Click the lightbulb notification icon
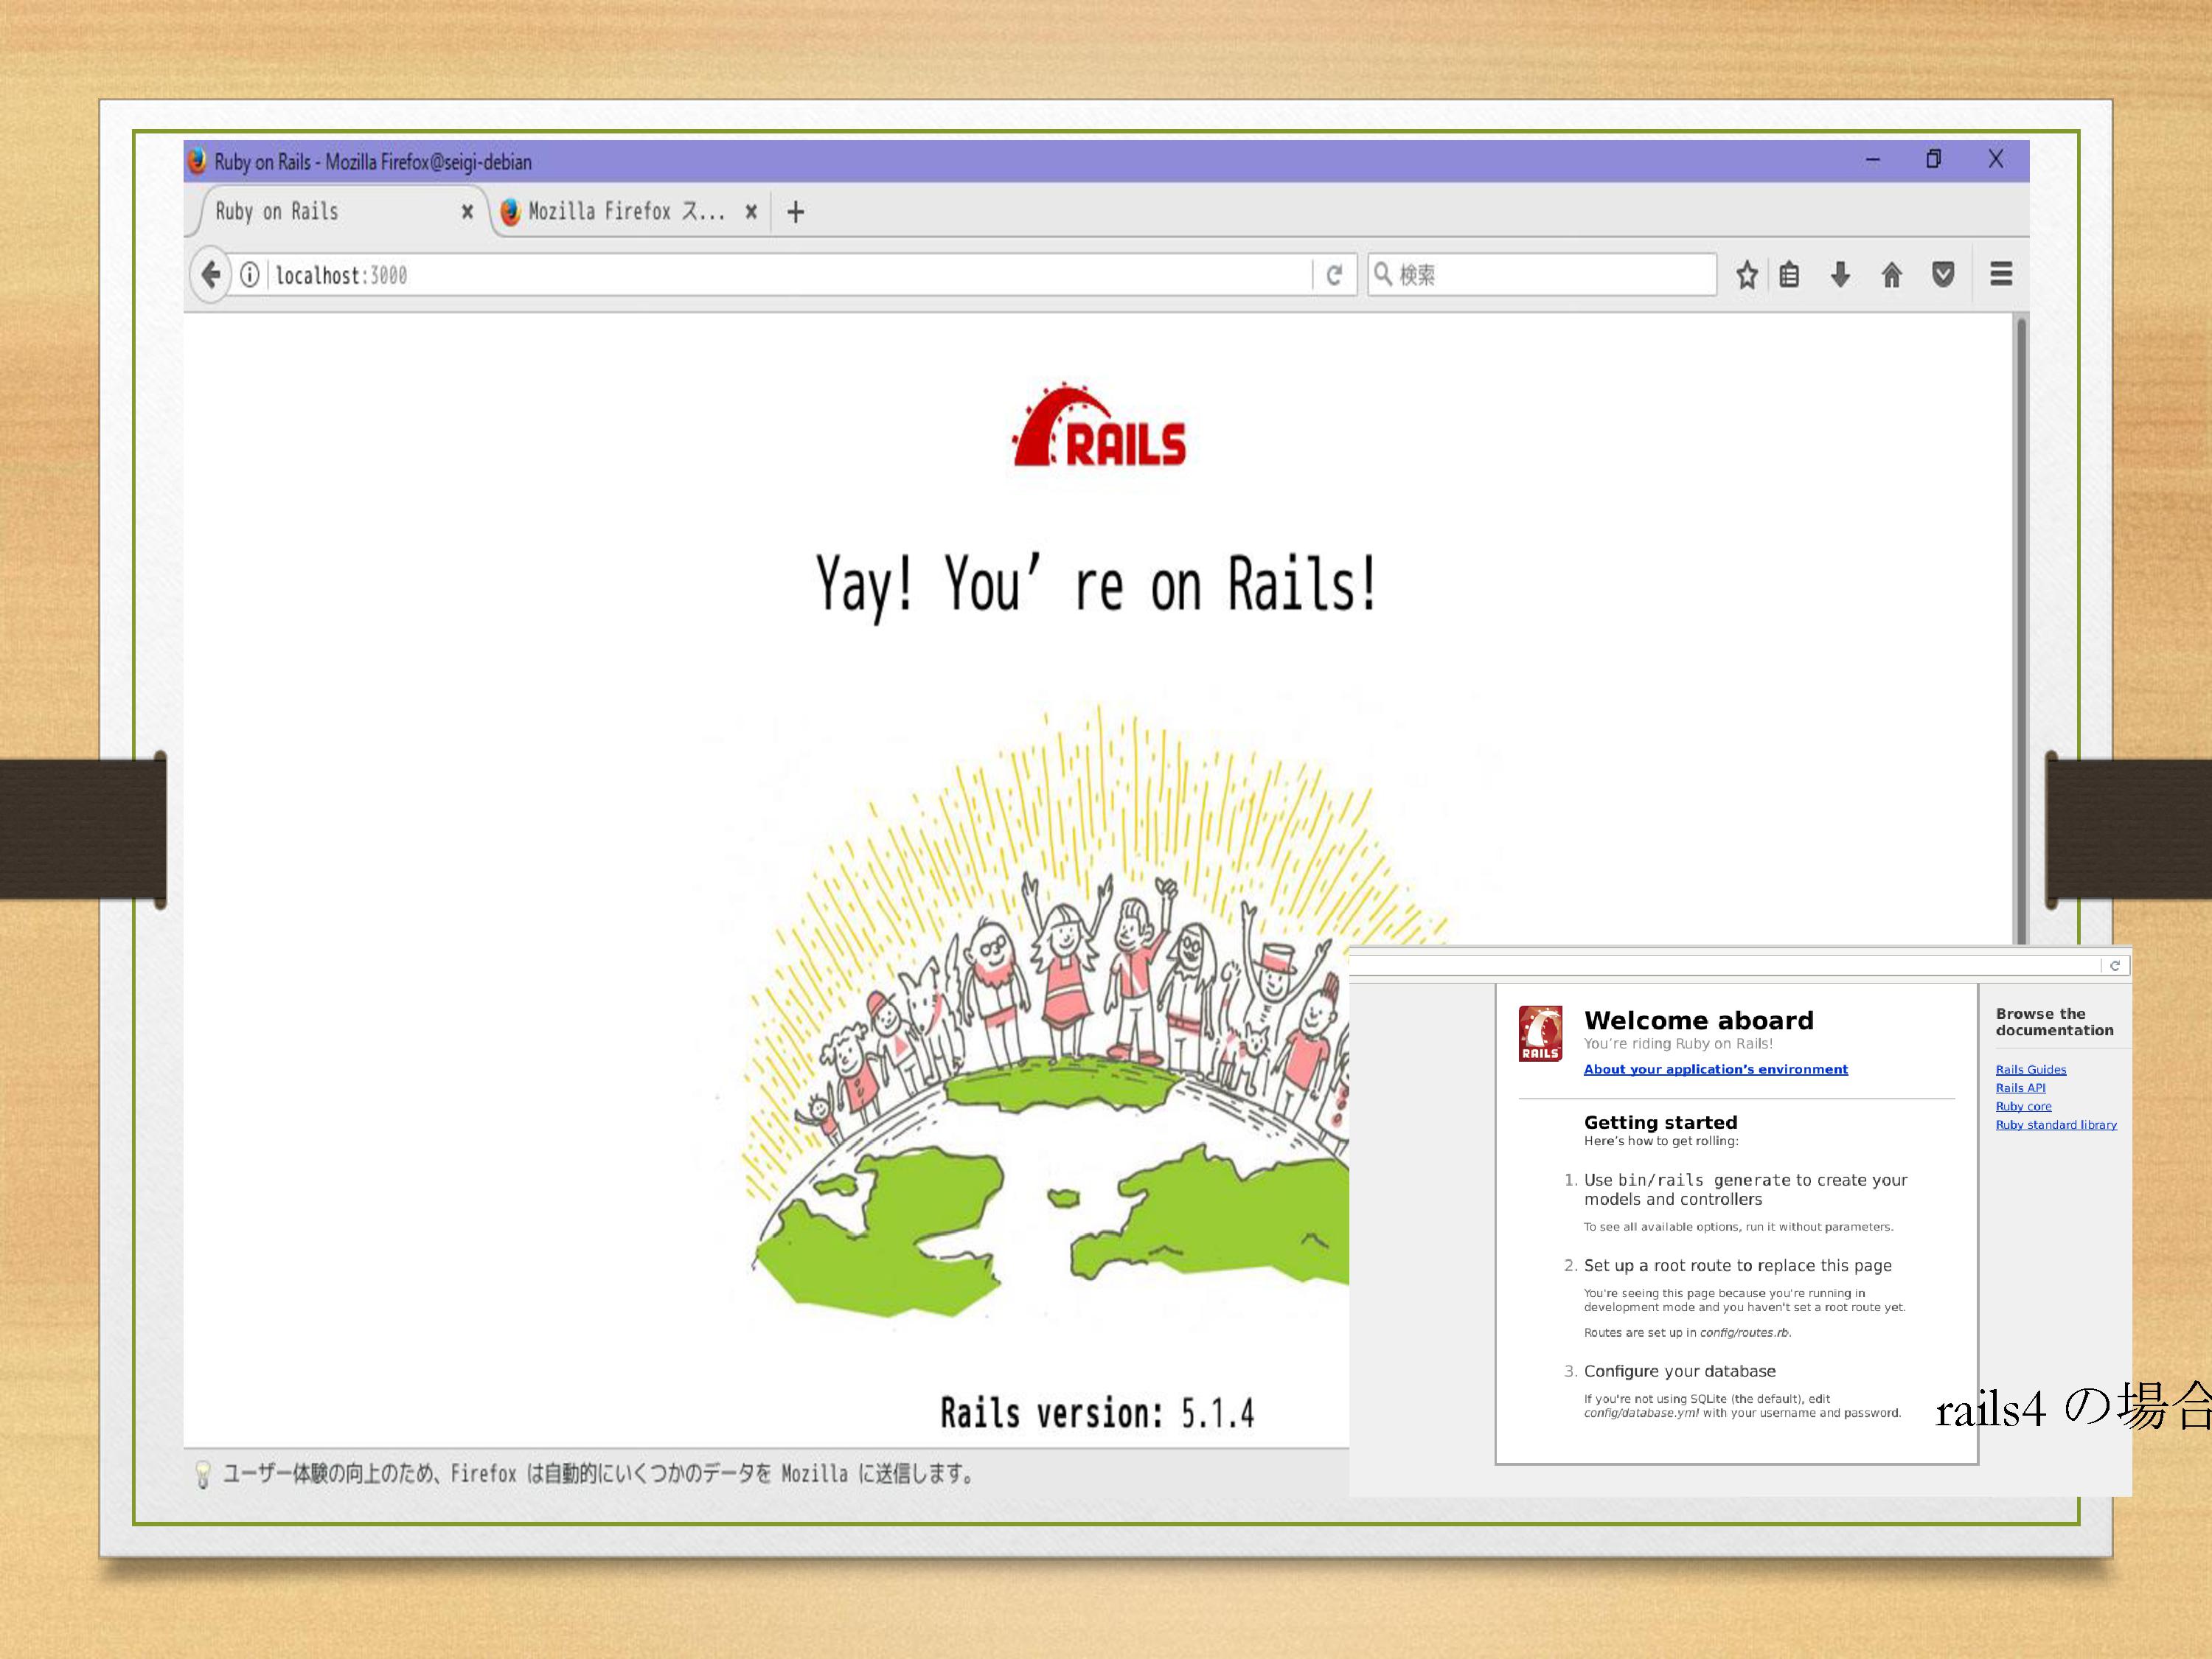This screenshot has height=1659, width=2212. coord(203,1474)
